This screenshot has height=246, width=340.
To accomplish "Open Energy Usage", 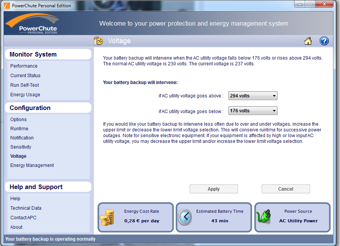I will click(25, 95).
